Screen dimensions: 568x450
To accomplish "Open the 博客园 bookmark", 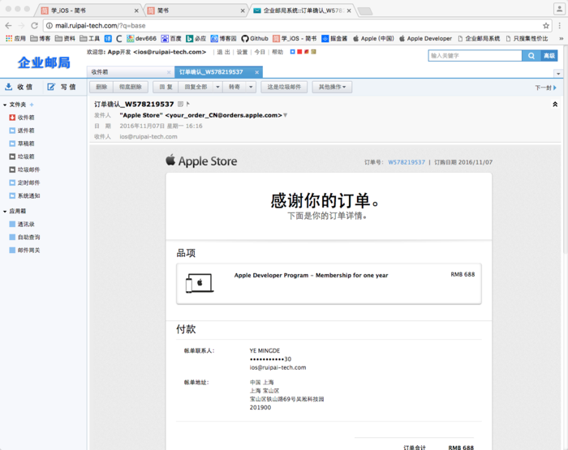I will 223,38.
